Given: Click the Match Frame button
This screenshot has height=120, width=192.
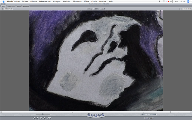Looking at the screenshot, I should [34, 118].
